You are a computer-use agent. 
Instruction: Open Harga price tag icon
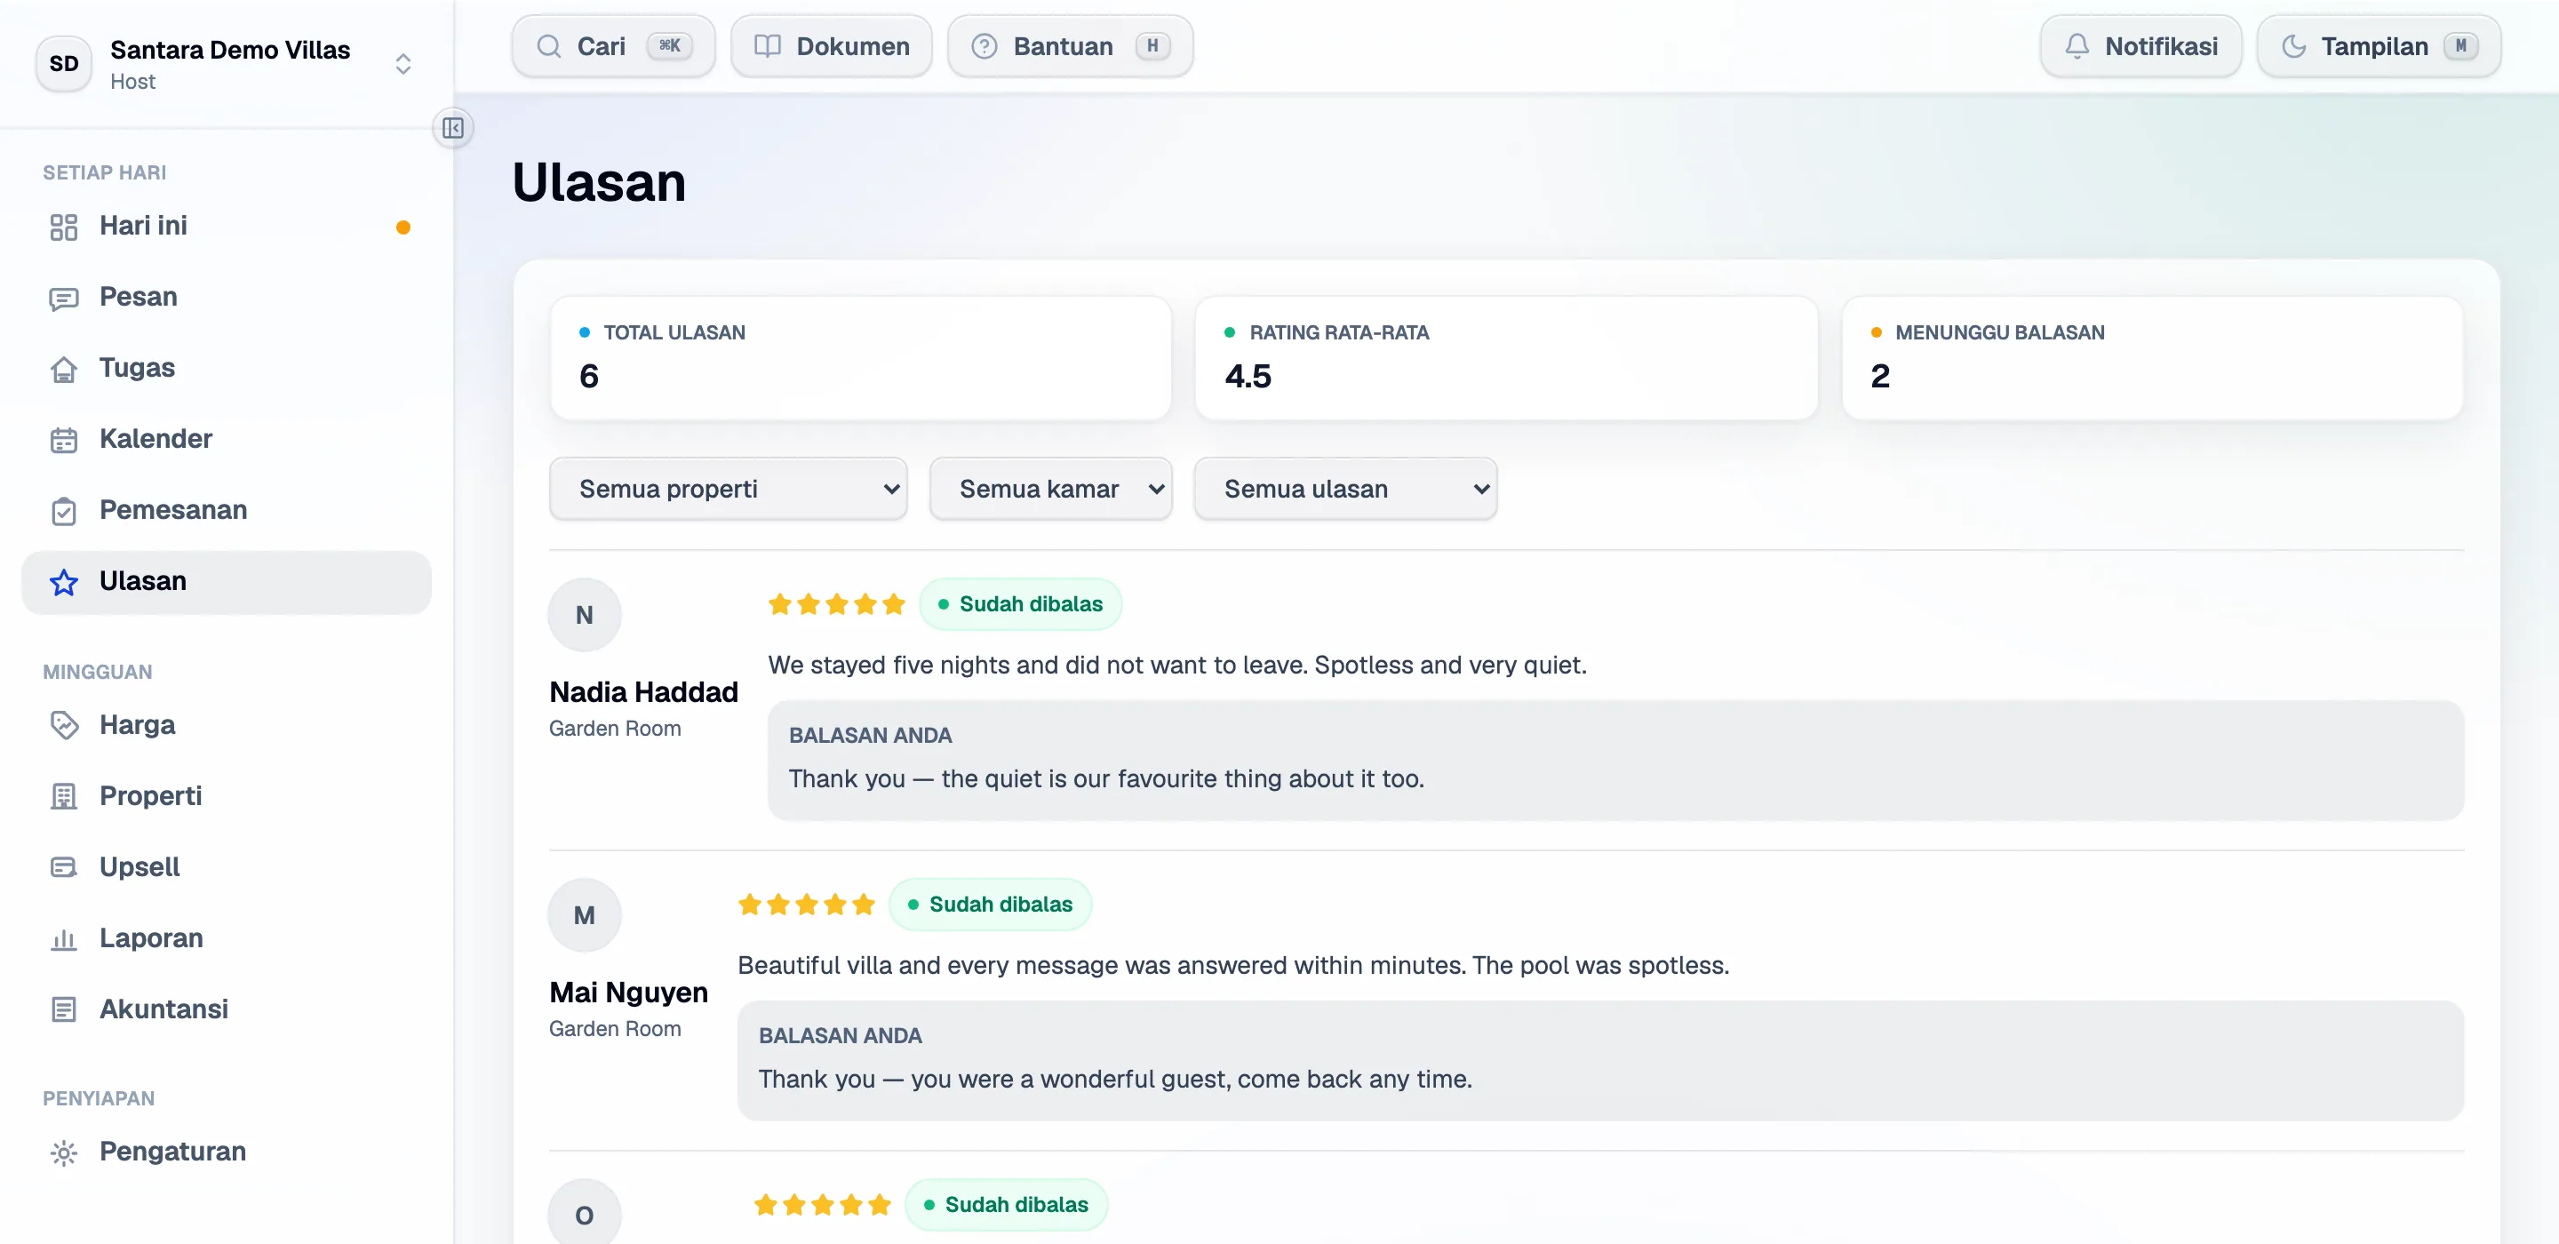[64, 725]
